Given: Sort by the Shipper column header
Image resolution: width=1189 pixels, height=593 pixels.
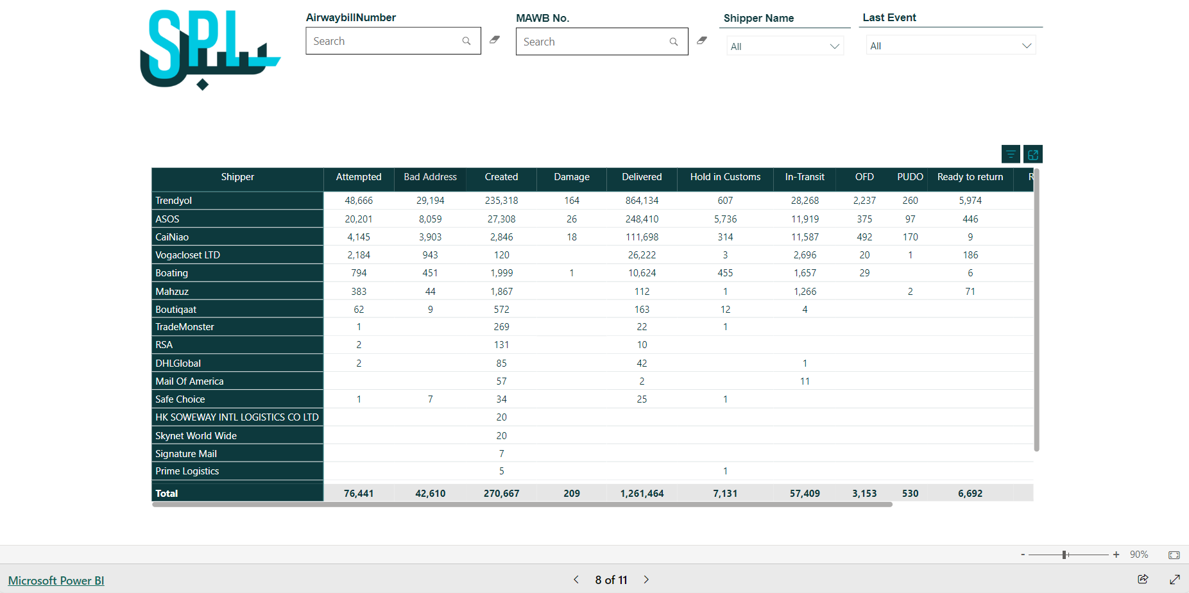Looking at the screenshot, I should coord(237,177).
